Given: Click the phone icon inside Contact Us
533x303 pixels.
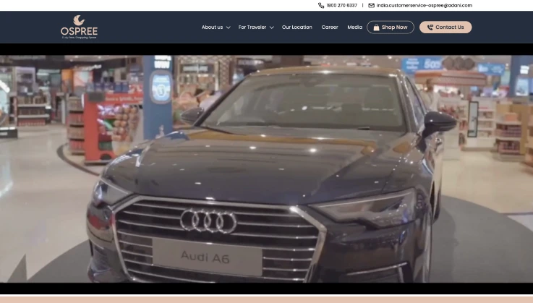Looking at the screenshot, I should click(x=430, y=27).
